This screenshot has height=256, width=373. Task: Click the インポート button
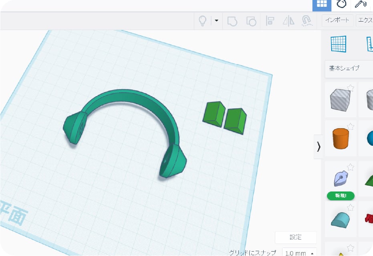[338, 20]
